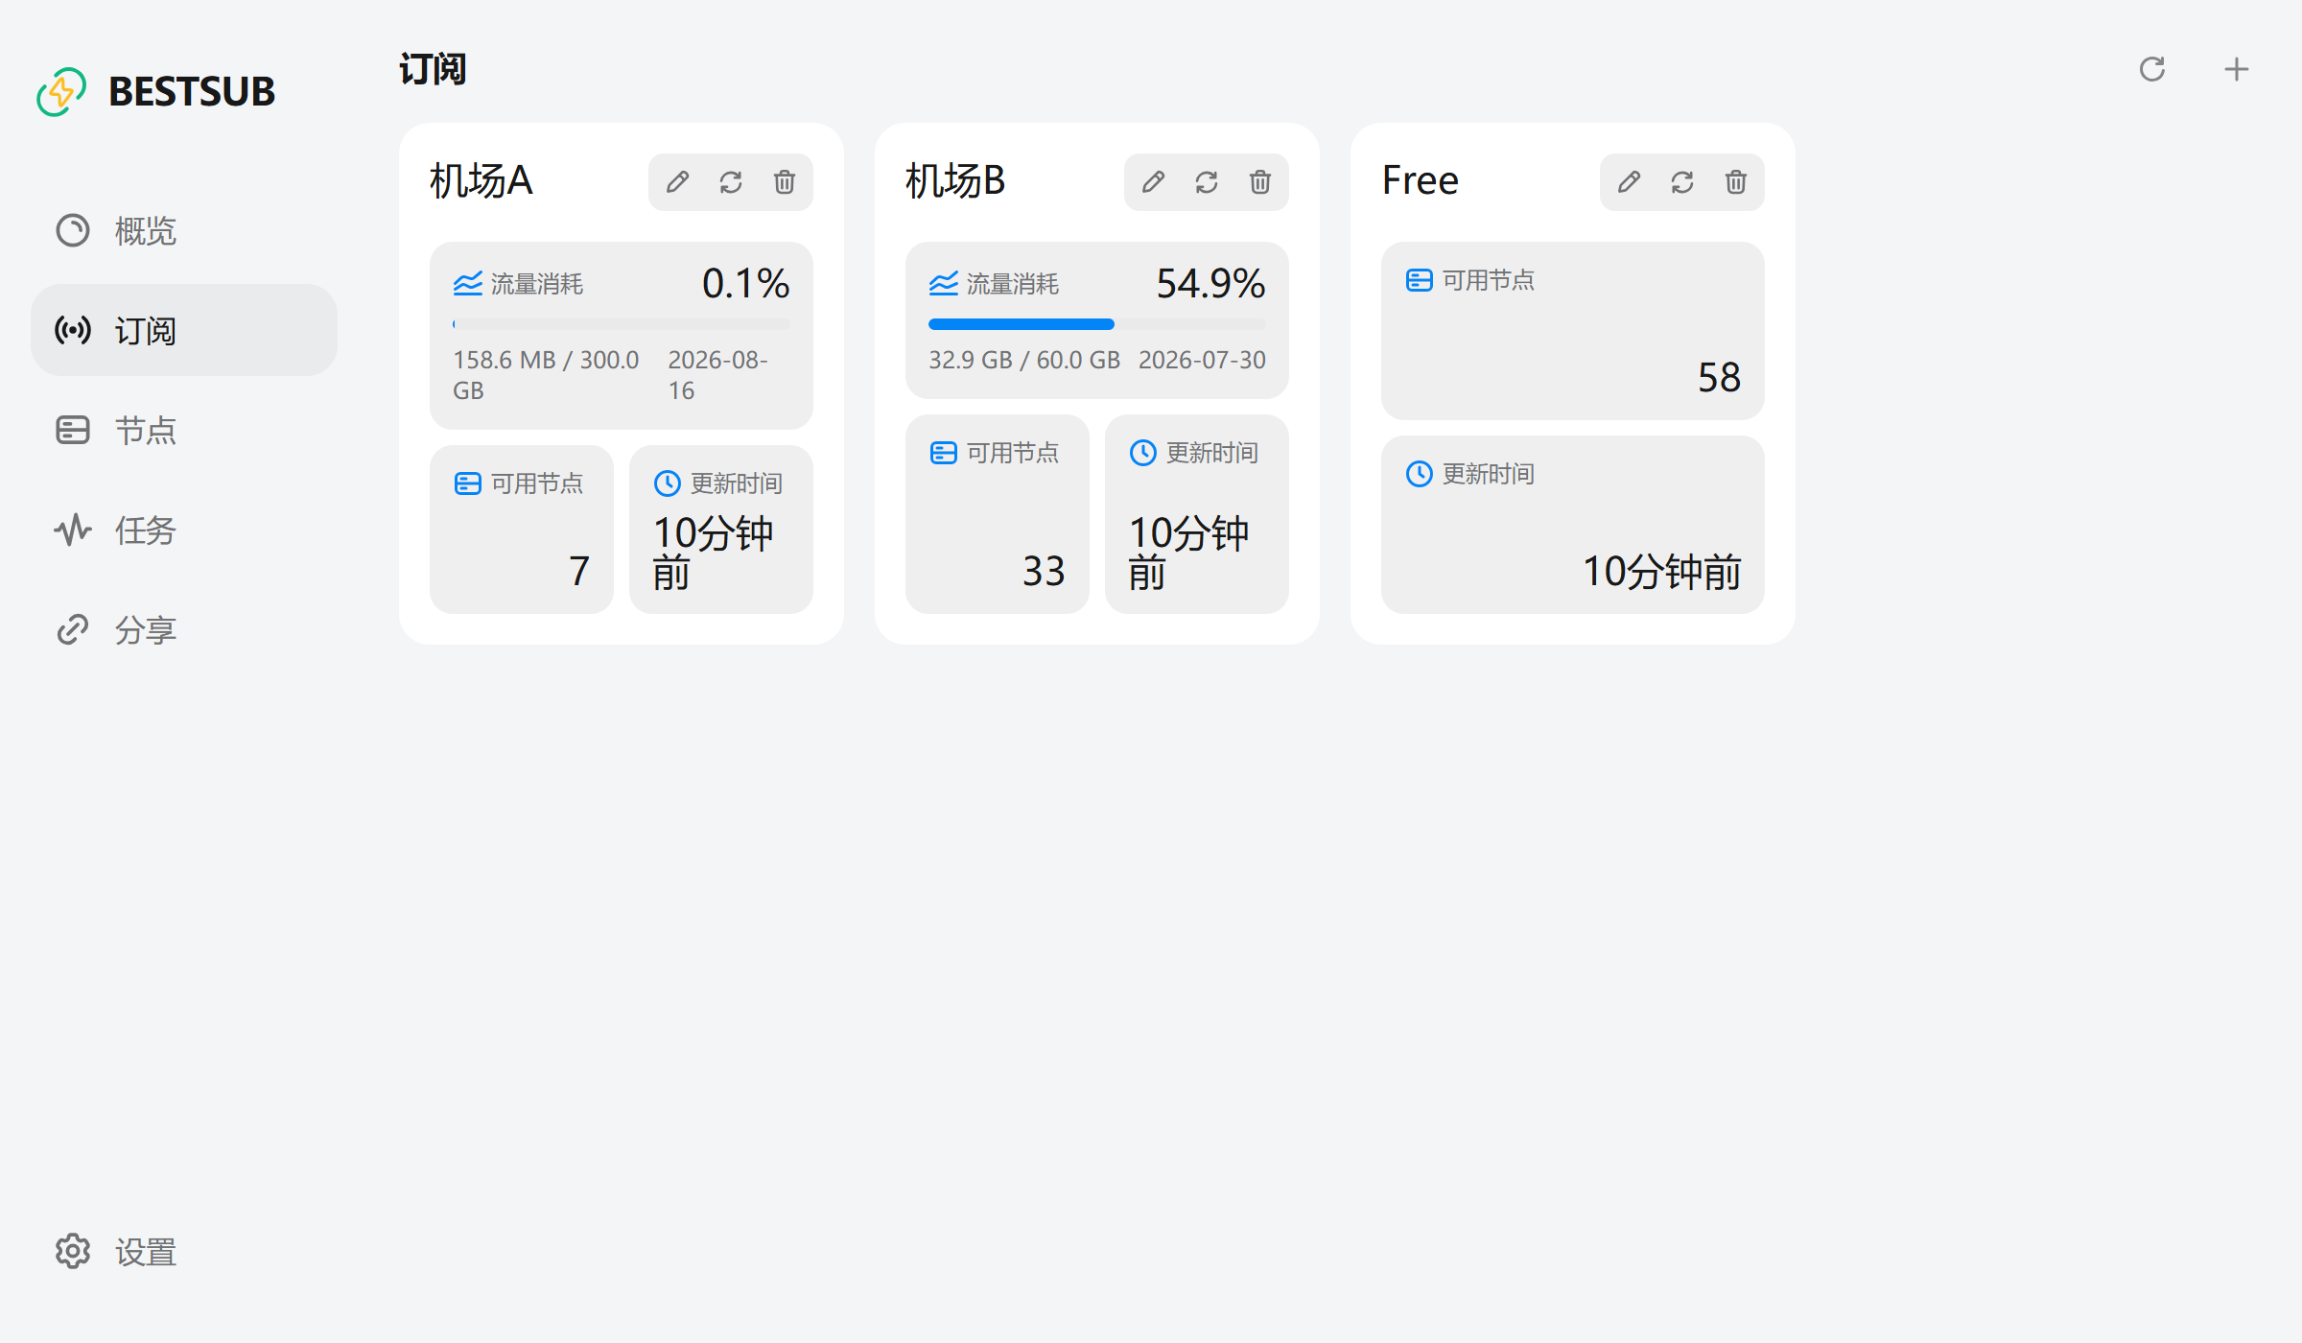Click the 158.6 MB / 300.0 GB usage text
The image size is (2302, 1343).
click(x=547, y=375)
